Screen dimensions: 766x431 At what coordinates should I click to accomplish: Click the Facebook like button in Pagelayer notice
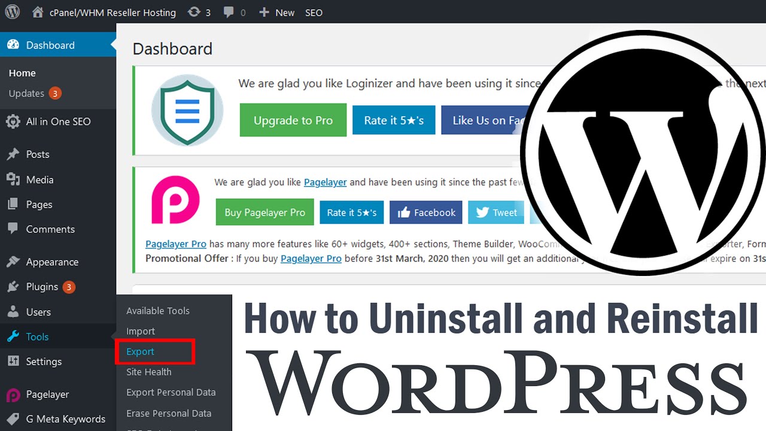[426, 213]
